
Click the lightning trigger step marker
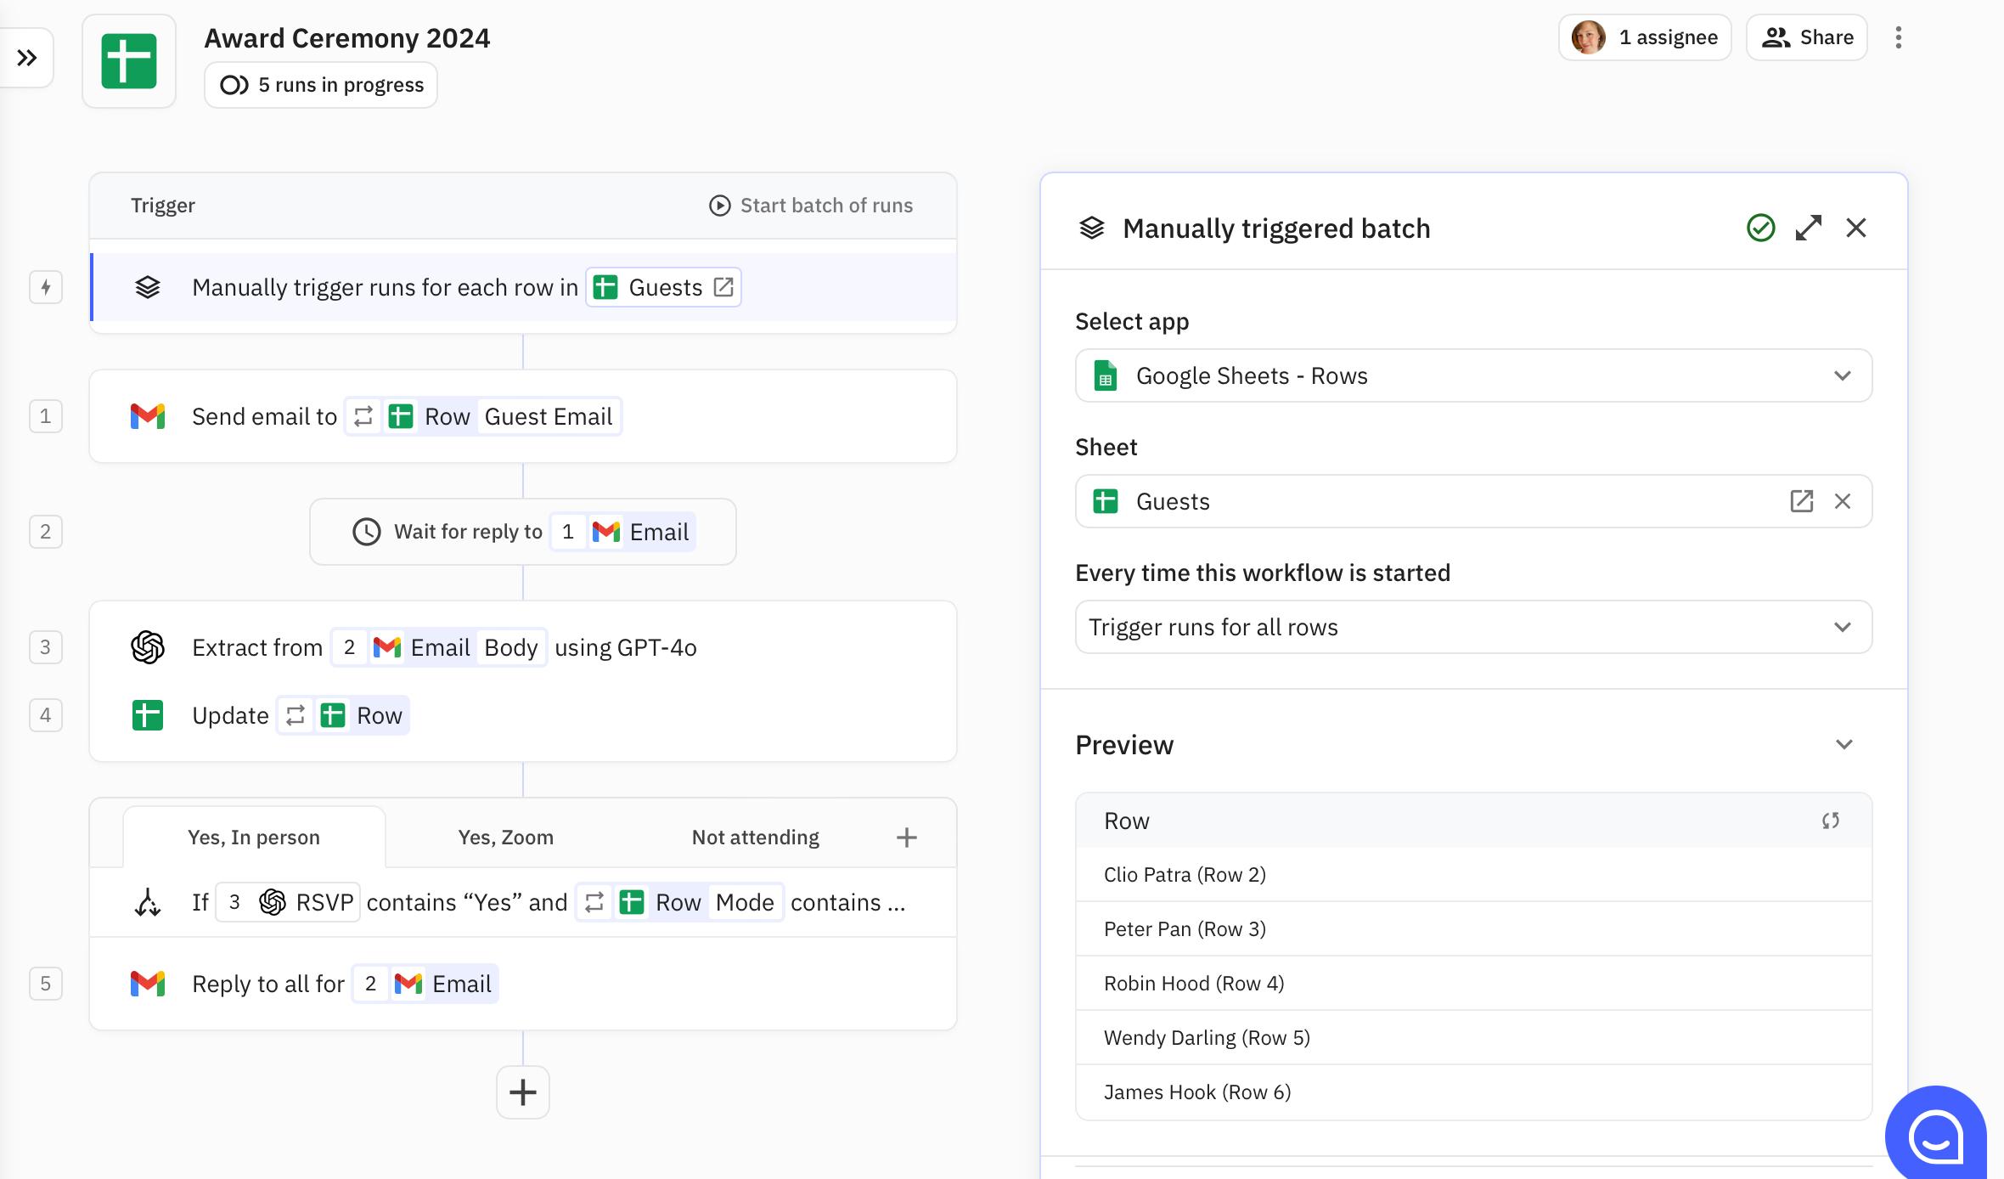click(x=46, y=287)
